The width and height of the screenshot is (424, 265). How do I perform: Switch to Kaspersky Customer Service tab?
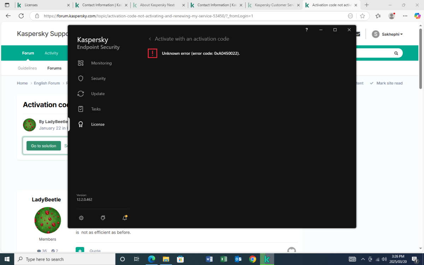pyautogui.click(x=275, y=5)
